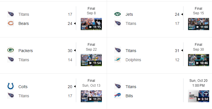Open the Colts team name link
The height and width of the screenshot is (109, 212).
click(23, 87)
